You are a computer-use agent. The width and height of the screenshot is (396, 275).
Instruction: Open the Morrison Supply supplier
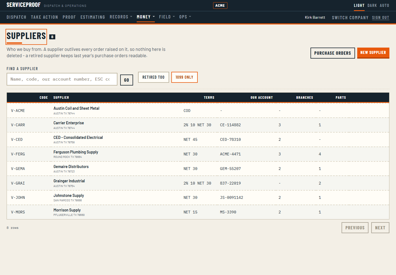coord(67,210)
